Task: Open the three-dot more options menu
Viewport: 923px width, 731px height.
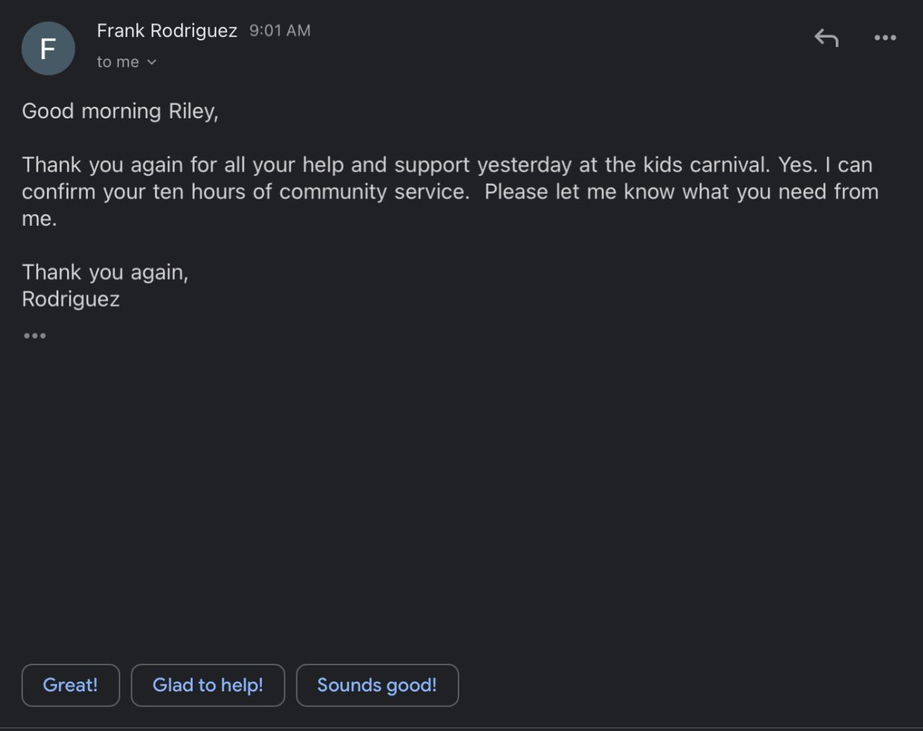Action: point(885,38)
